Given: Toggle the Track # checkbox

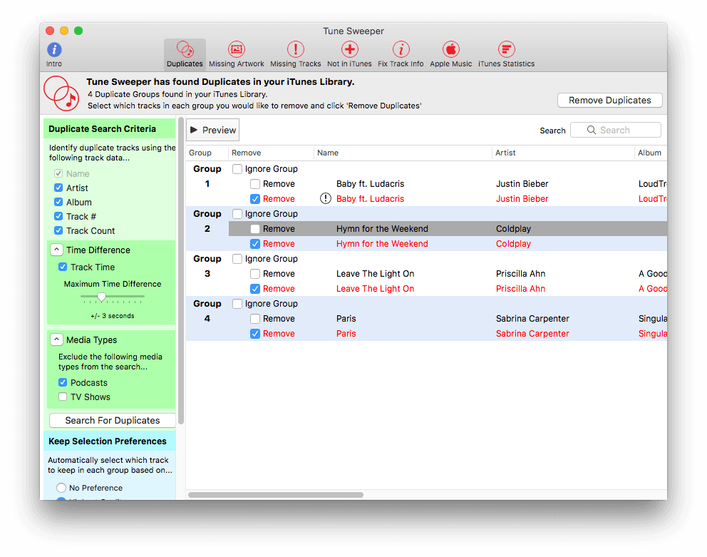Looking at the screenshot, I should pos(58,216).
